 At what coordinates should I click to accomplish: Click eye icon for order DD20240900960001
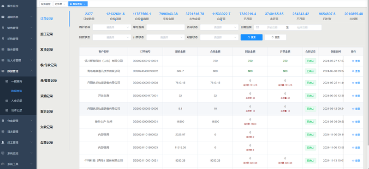[x=353, y=122]
